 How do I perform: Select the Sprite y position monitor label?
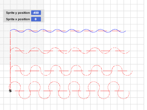click(x=18, y=13)
